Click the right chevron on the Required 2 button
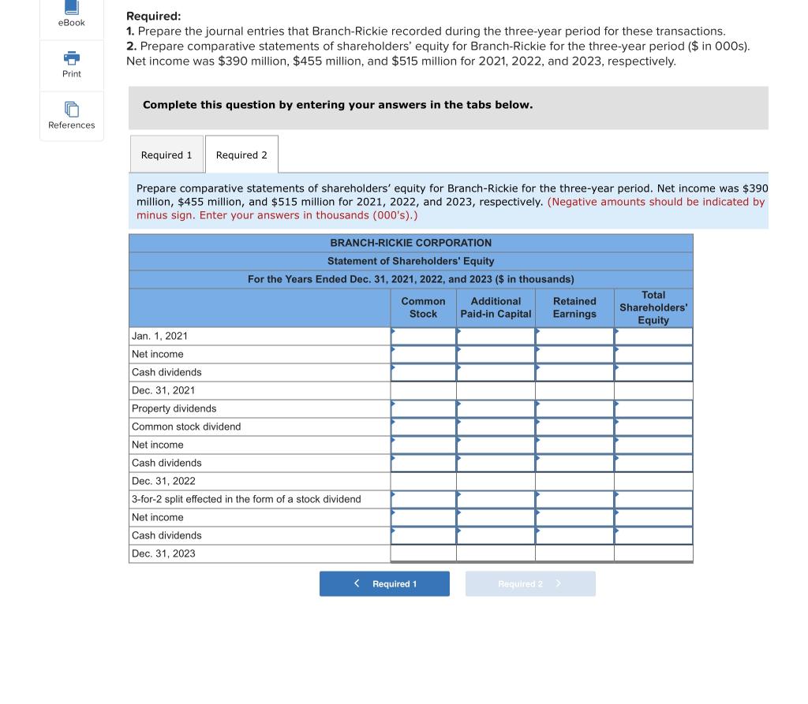 (557, 583)
